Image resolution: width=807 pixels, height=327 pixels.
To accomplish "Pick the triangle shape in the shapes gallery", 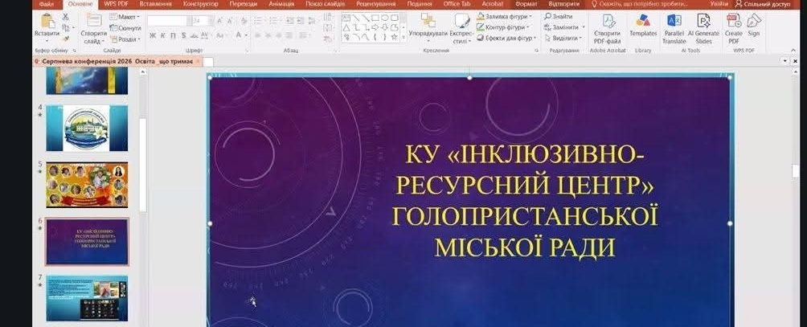I will 346,27.
